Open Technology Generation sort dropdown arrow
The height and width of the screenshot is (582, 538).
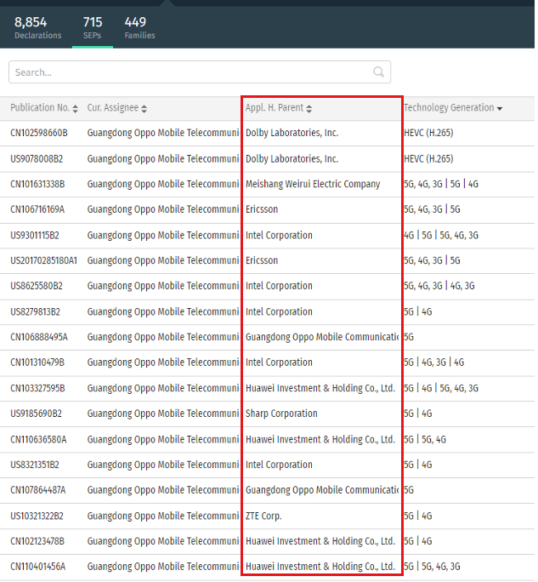[x=500, y=109]
